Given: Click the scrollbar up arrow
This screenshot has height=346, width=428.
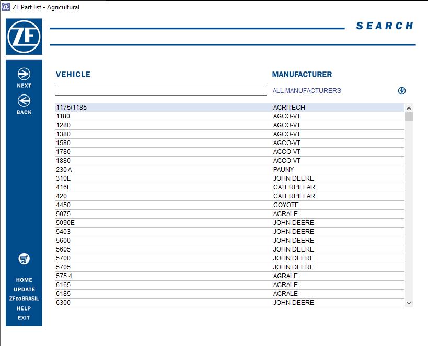Looking at the screenshot, I should coord(409,108).
